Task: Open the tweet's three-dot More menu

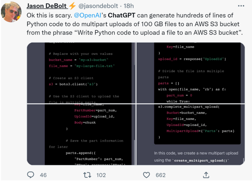Action: [x=241, y=6]
